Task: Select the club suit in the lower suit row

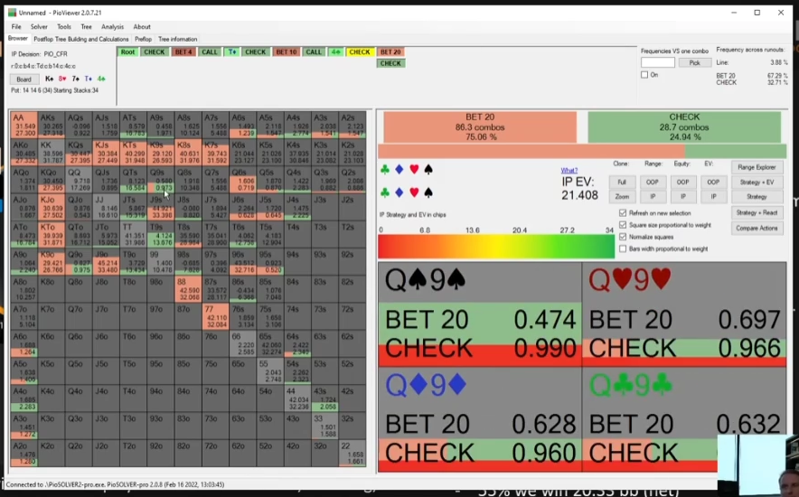Action: [x=385, y=192]
